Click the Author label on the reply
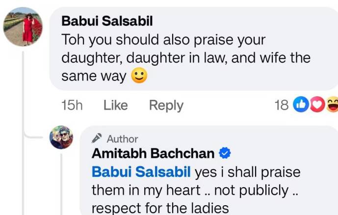The width and height of the screenshot is (338, 215). [x=122, y=139]
